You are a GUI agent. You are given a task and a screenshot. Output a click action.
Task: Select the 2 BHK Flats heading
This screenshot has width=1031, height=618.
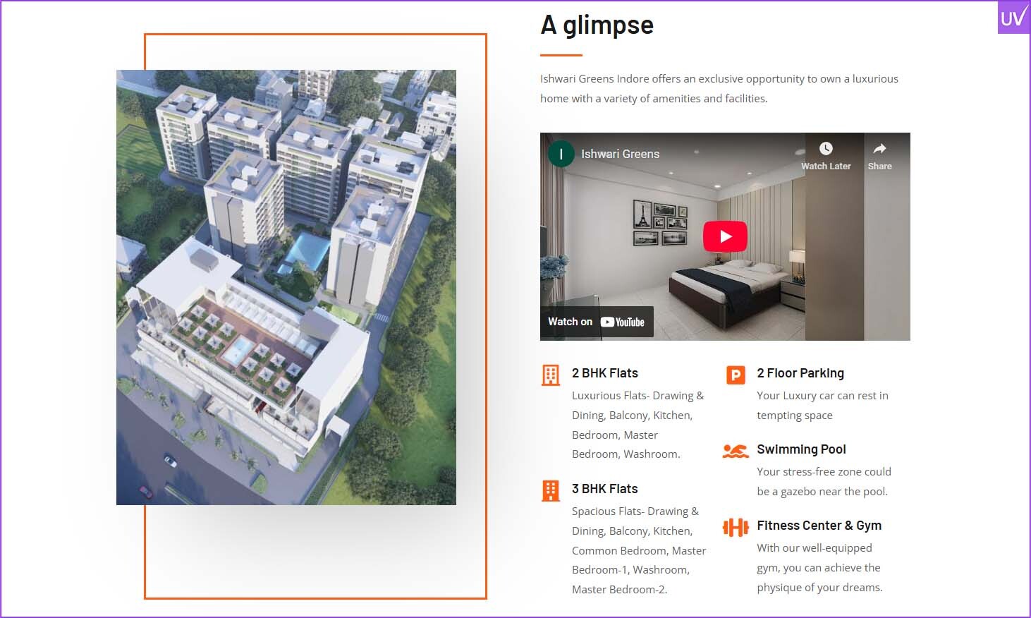pyautogui.click(x=605, y=373)
